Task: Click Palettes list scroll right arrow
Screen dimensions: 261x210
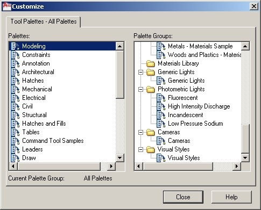Action: [111, 166]
